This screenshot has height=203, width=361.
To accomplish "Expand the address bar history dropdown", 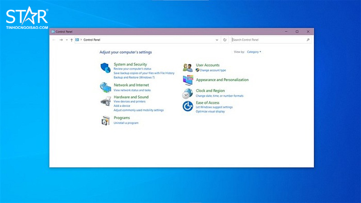I will (217, 40).
